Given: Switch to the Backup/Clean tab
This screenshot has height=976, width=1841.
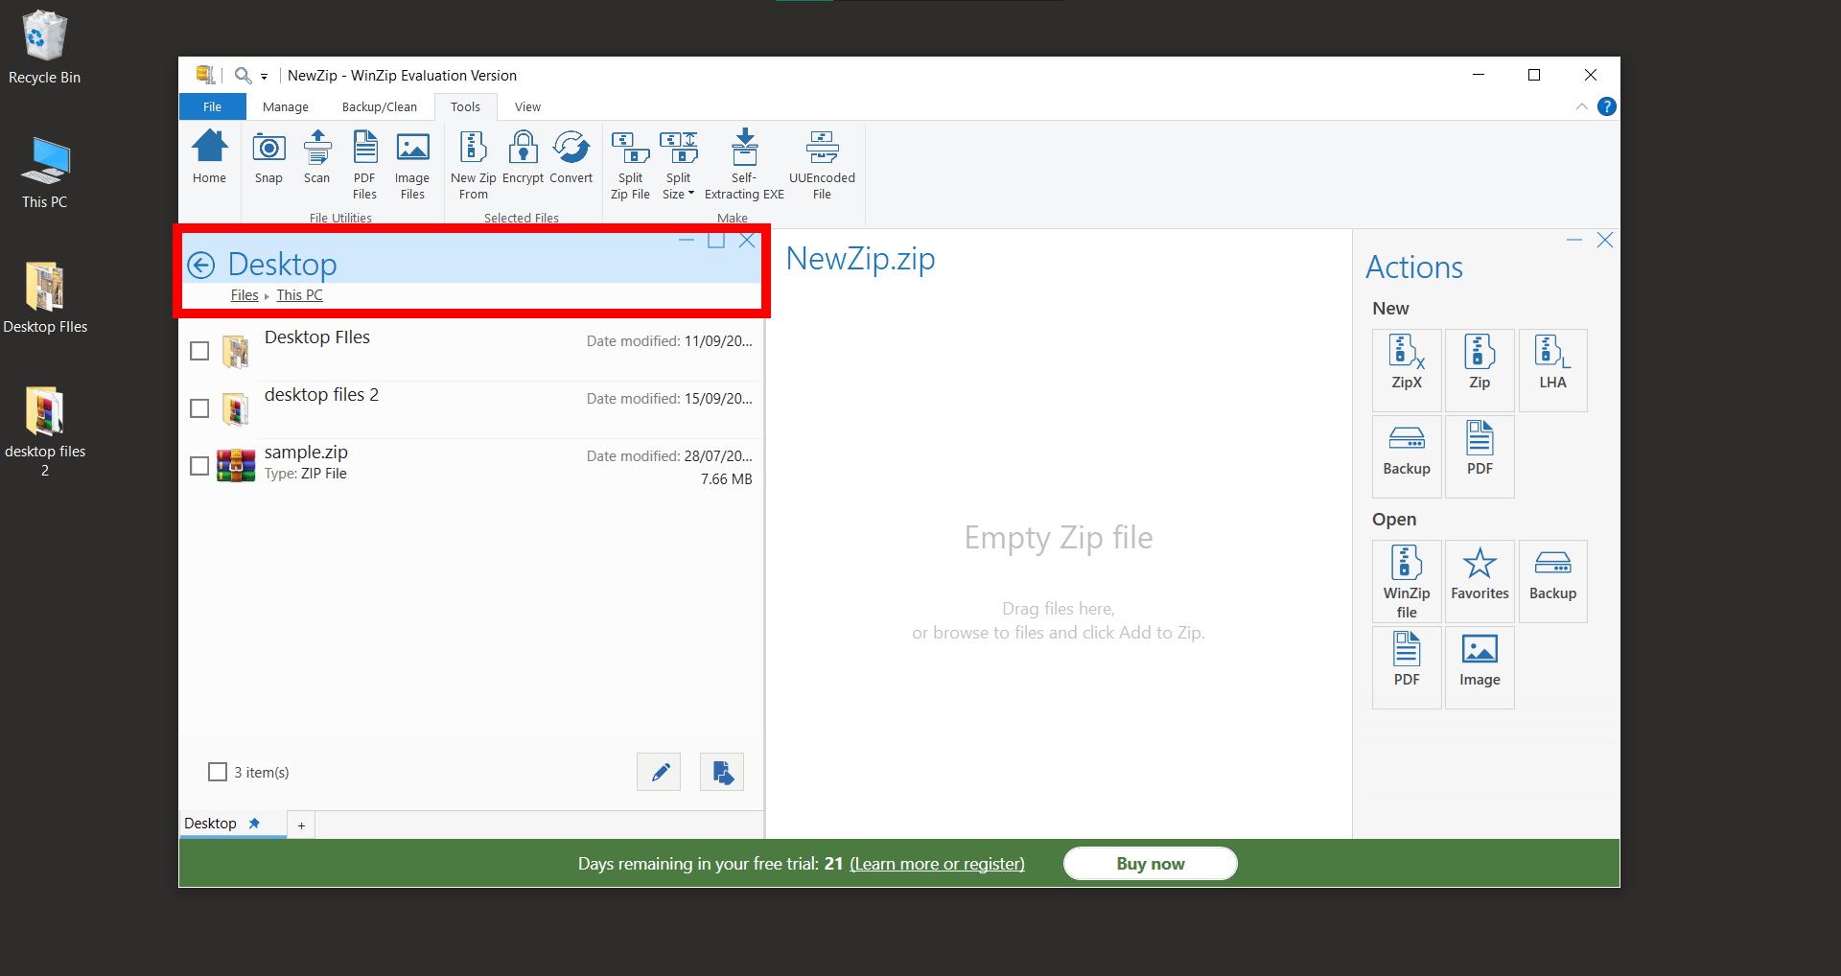Looking at the screenshot, I should (x=379, y=106).
